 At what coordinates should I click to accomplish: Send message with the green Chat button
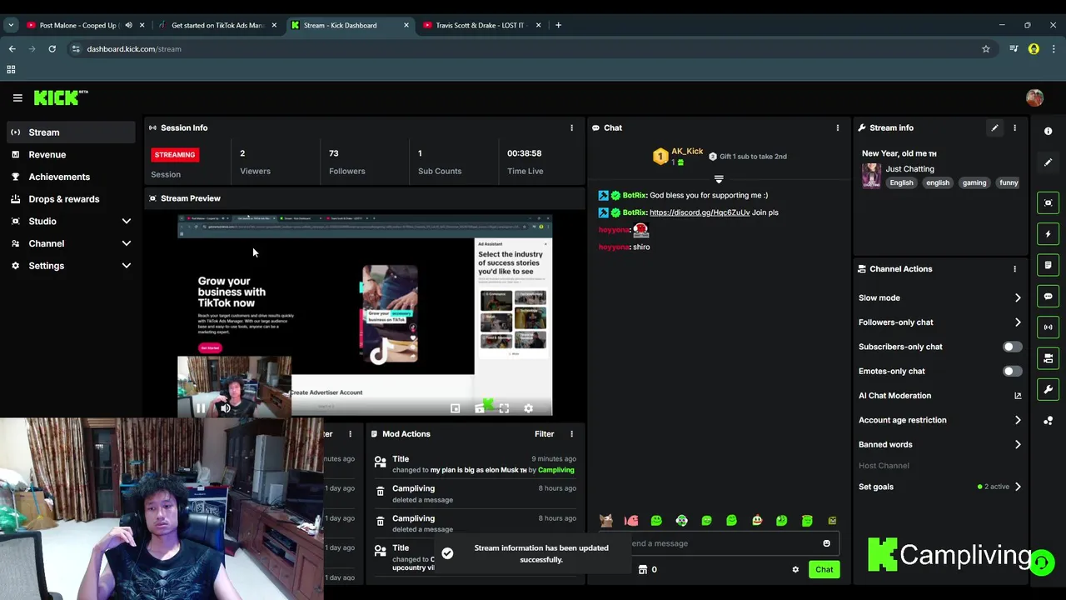click(824, 570)
